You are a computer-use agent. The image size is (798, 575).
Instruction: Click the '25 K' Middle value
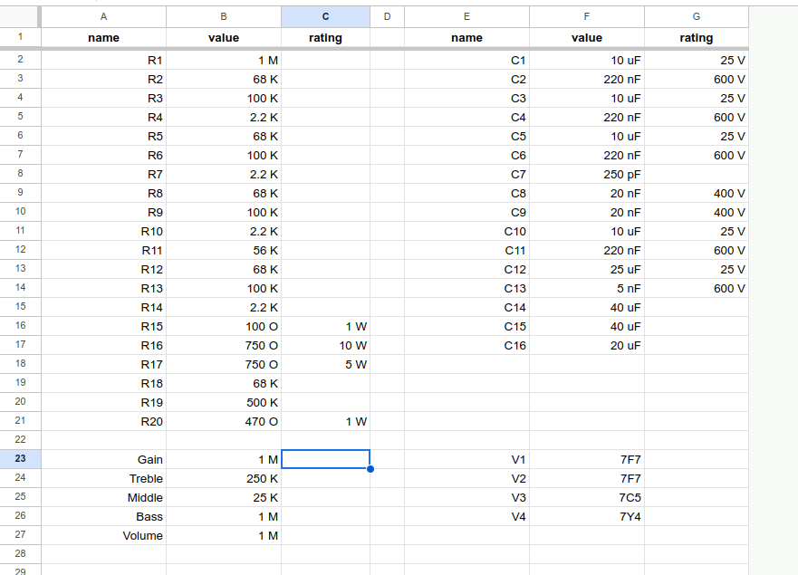tap(224, 498)
